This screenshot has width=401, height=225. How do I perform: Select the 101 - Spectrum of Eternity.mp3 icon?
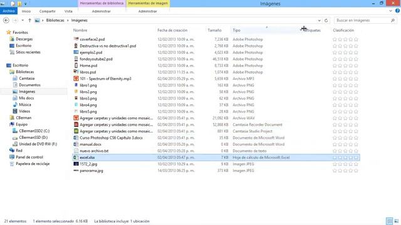(76, 79)
